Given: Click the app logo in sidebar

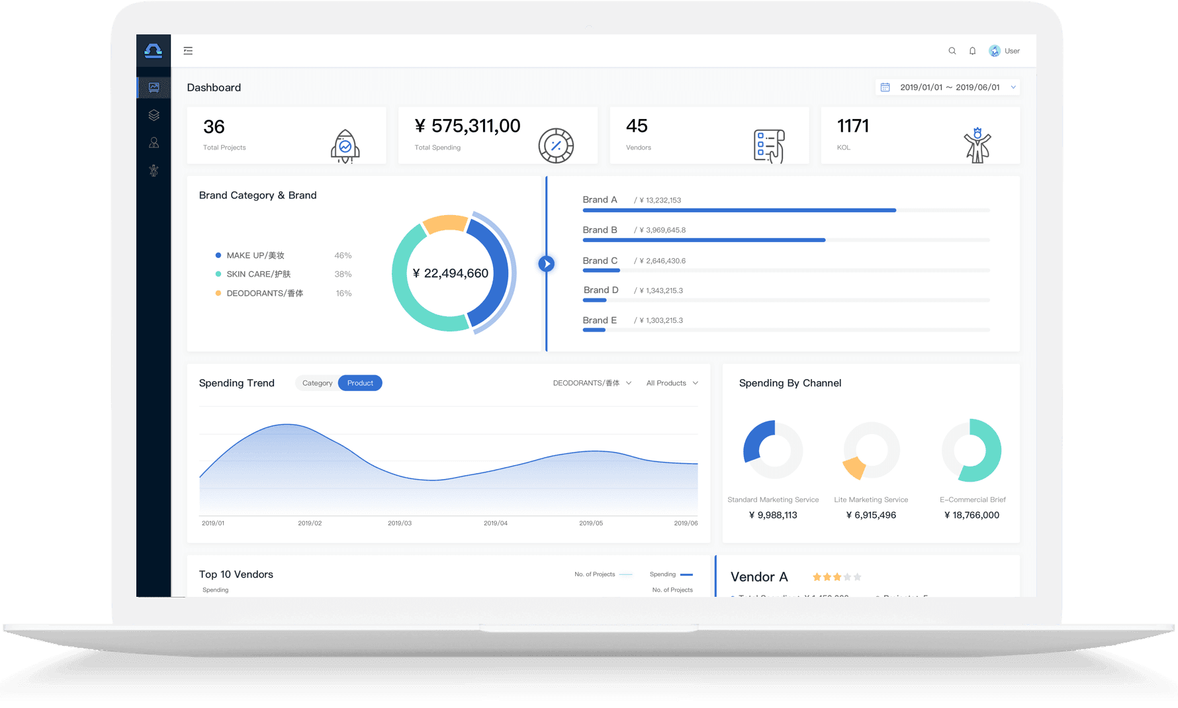Looking at the screenshot, I should (x=154, y=51).
